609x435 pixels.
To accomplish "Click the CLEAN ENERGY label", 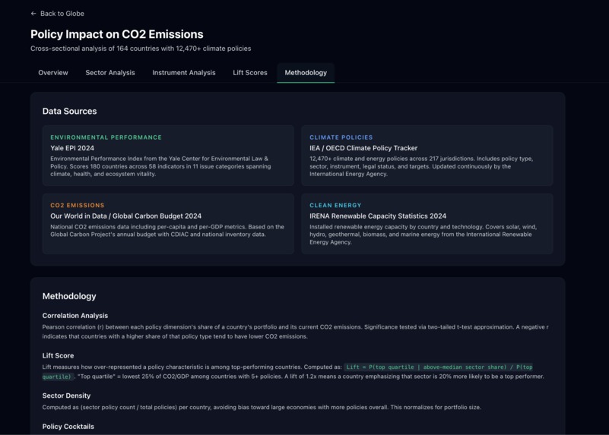I will (x=335, y=205).
